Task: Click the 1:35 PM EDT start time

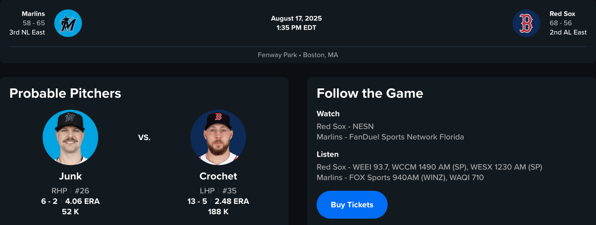Action: pos(296,28)
